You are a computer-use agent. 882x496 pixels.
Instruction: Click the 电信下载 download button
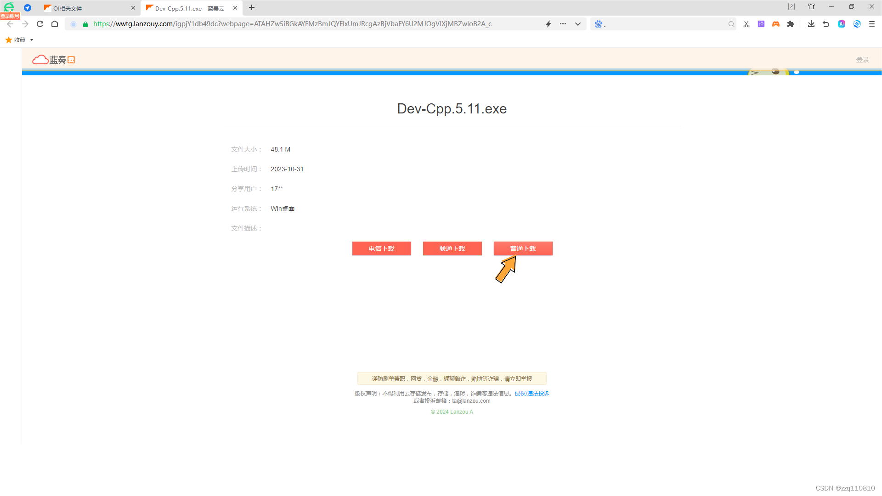click(x=381, y=248)
